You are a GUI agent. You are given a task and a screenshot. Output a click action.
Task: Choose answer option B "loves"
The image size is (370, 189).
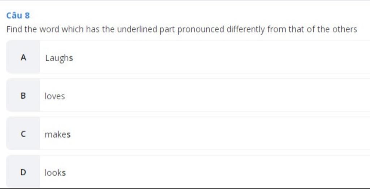pos(188,95)
